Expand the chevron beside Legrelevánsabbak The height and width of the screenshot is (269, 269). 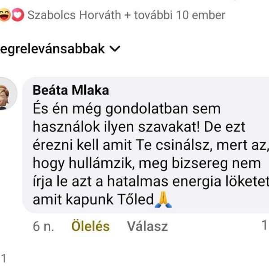tap(115, 49)
